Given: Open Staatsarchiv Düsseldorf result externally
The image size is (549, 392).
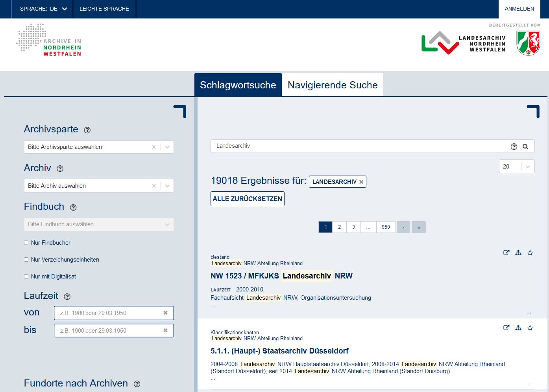Looking at the screenshot, I should coord(506,328).
